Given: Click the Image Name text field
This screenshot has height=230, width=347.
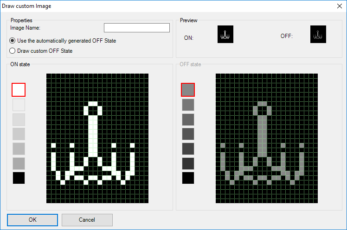Looking at the screenshot, I should (x=136, y=28).
